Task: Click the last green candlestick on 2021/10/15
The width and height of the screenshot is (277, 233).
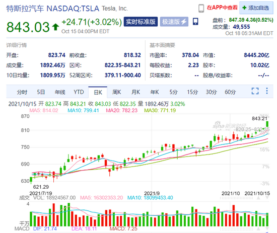Action: pyautogui.click(x=267, y=124)
